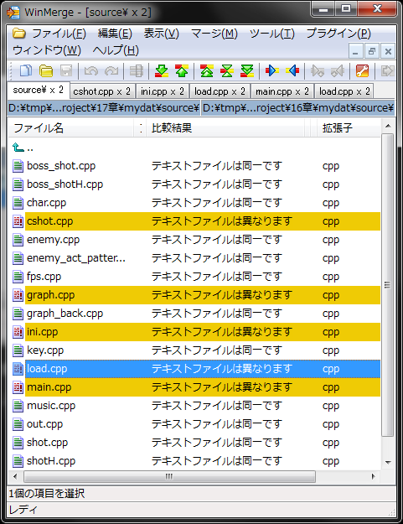Image resolution: width=403 pixels, height=524 pixels.
Task: Open the プラグイン(P) menu
Action: point(338,34)
